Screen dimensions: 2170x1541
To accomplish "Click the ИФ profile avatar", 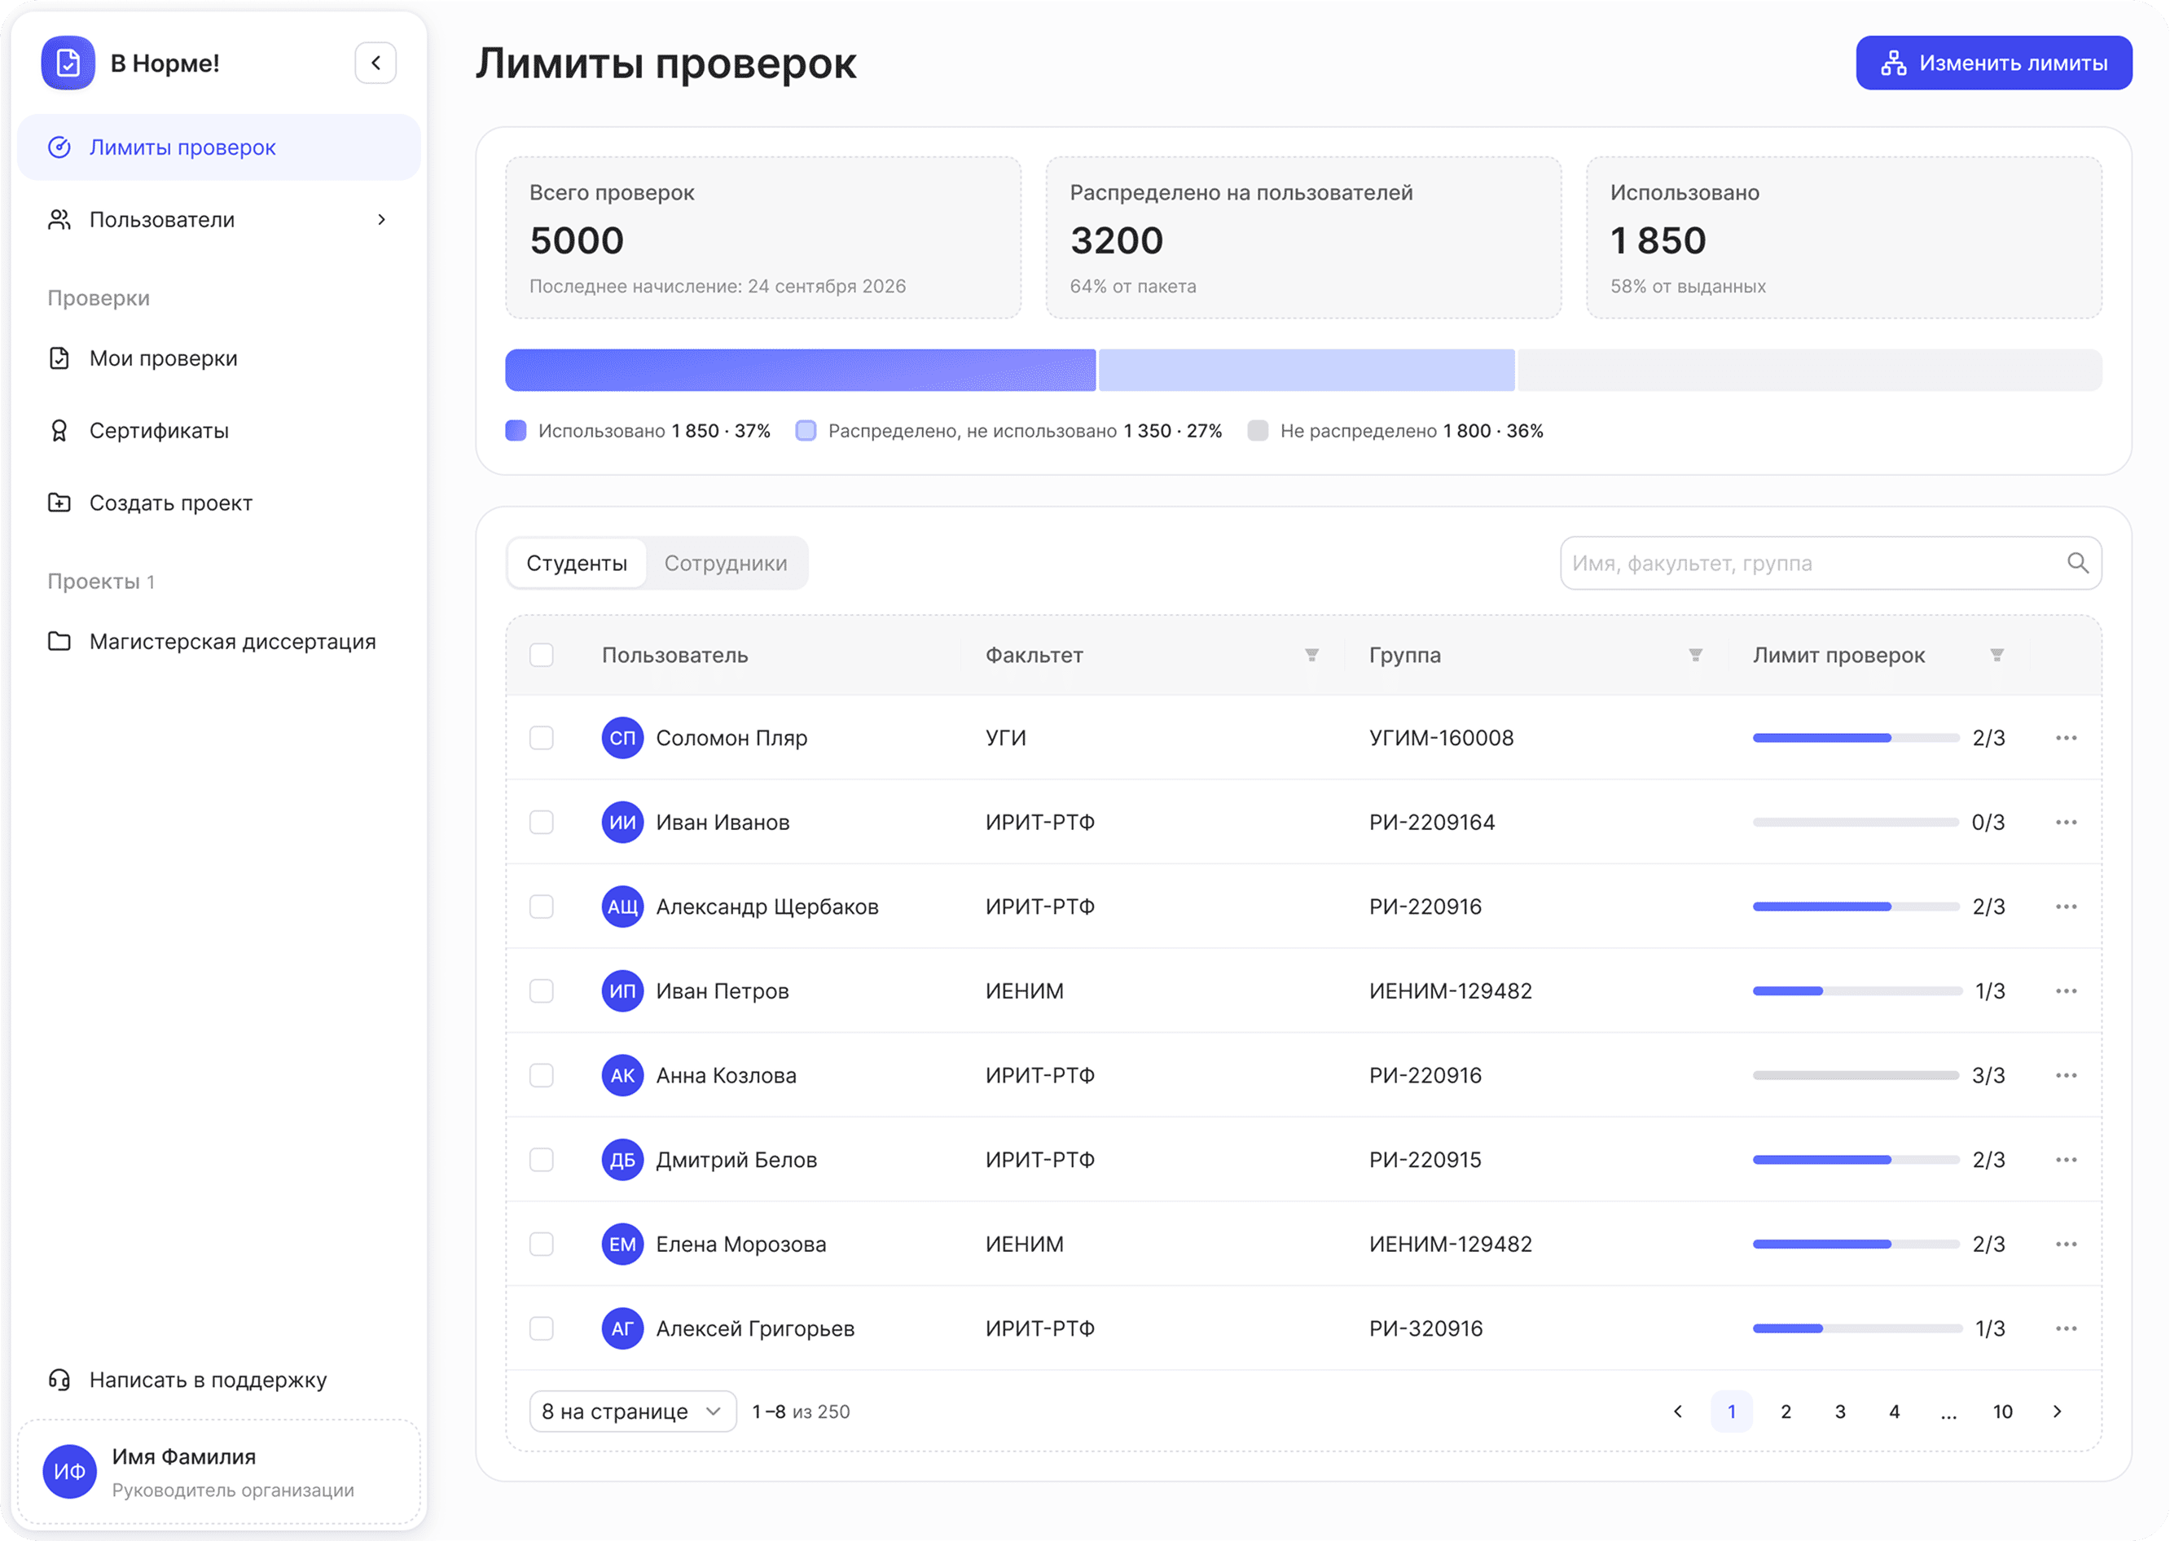I will [69, 1472].
